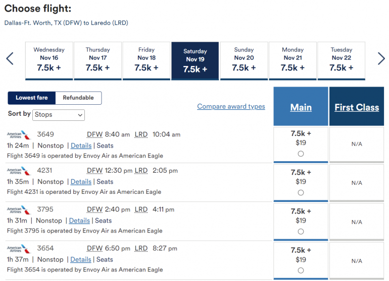
Task: Click American Airlines logo for flight 4231
Action: pos(19,171)
